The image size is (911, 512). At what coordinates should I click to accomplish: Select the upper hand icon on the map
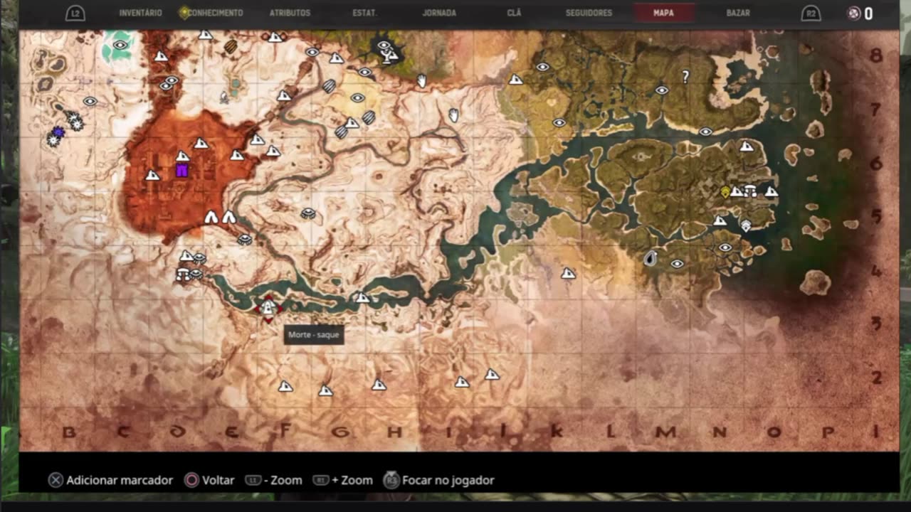[x=421, y=81]
